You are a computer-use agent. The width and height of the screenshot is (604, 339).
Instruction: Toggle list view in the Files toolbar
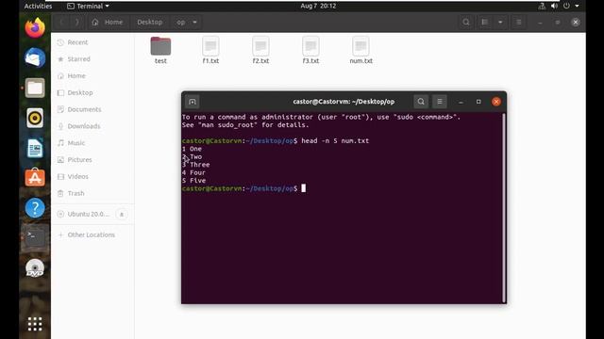pyautogui.click(x=484, y=22)
